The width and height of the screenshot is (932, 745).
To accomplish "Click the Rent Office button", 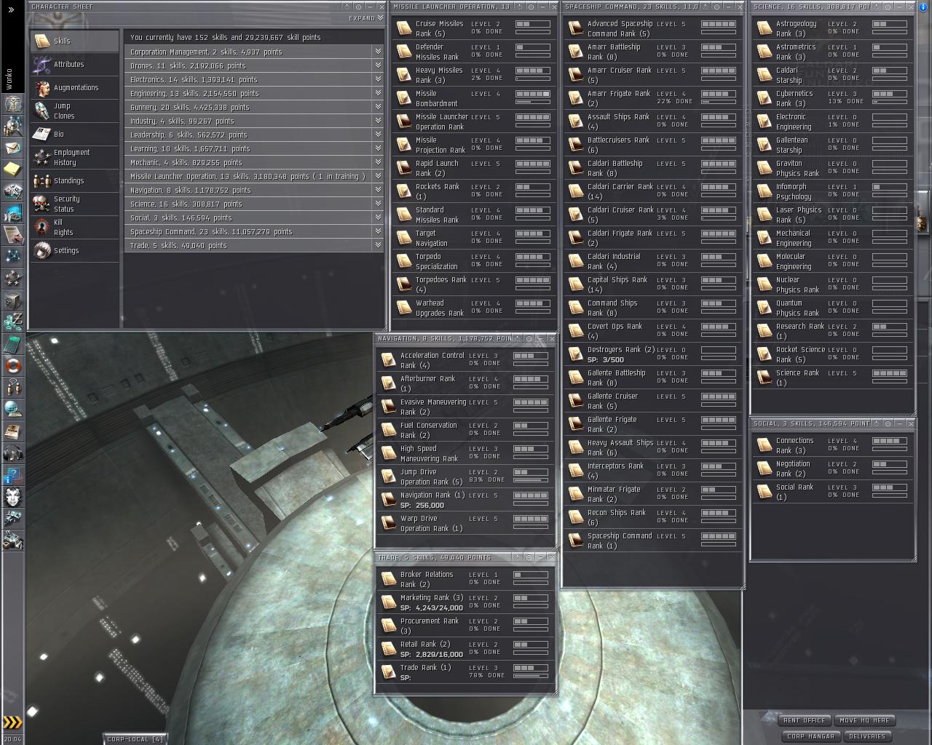I will 804,720.
